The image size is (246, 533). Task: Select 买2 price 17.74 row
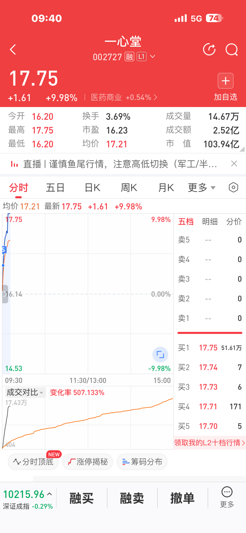click(x=210, y=367)
